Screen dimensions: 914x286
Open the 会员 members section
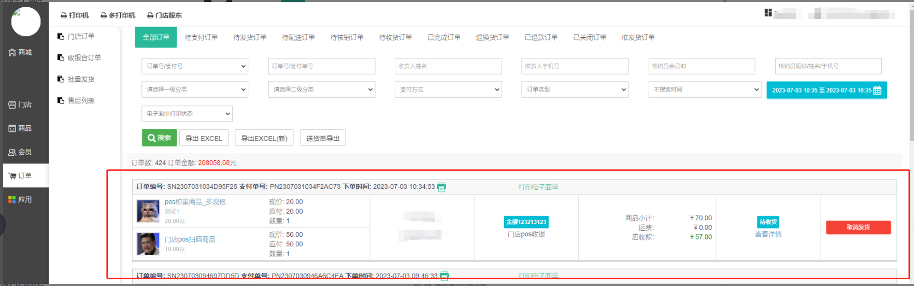20,152
